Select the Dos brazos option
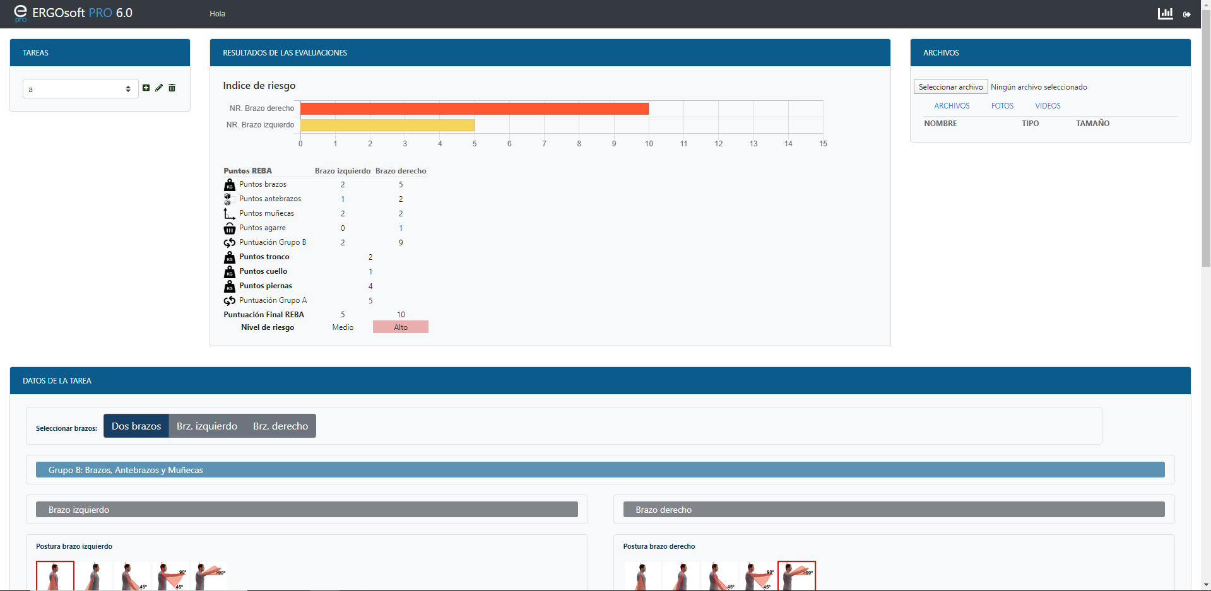The width and height of the screenshot is (1211, 591). 136,426
